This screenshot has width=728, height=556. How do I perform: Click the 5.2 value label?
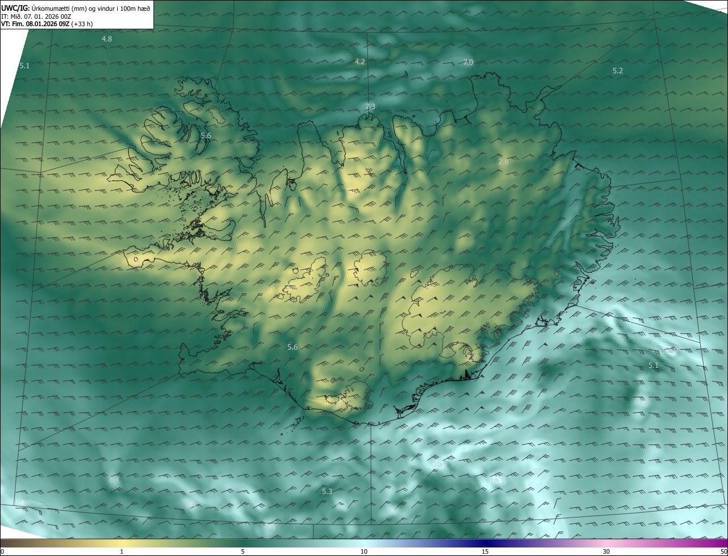[x=618, y=70]
